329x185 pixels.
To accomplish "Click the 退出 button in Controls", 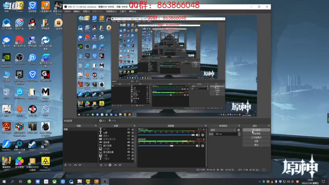I will click(x=256, y=145).
